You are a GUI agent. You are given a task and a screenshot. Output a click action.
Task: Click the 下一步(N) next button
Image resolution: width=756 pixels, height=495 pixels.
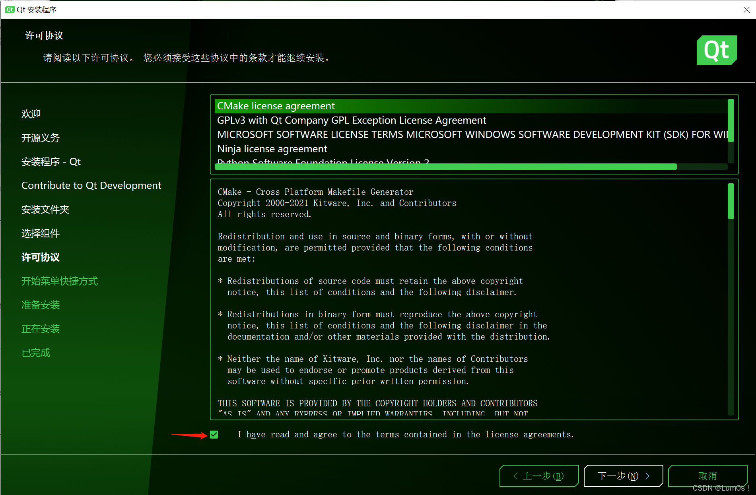623,476
